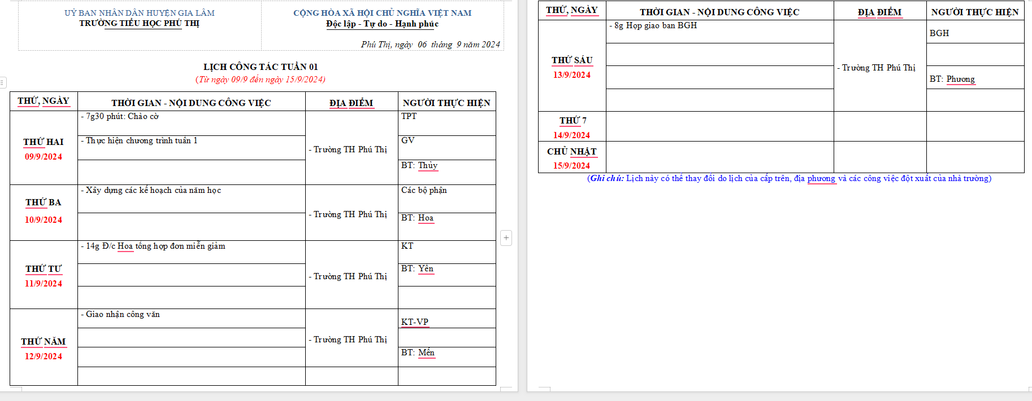
Task: Click the misspelled word 'Thủy' in Monday row
Action: pos(428,165)
